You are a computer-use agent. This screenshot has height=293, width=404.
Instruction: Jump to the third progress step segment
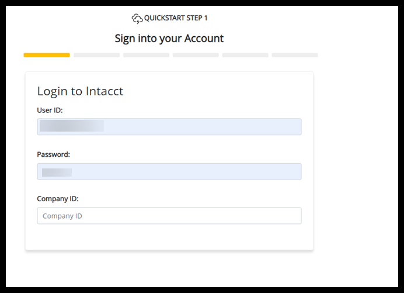coord(146,55)
